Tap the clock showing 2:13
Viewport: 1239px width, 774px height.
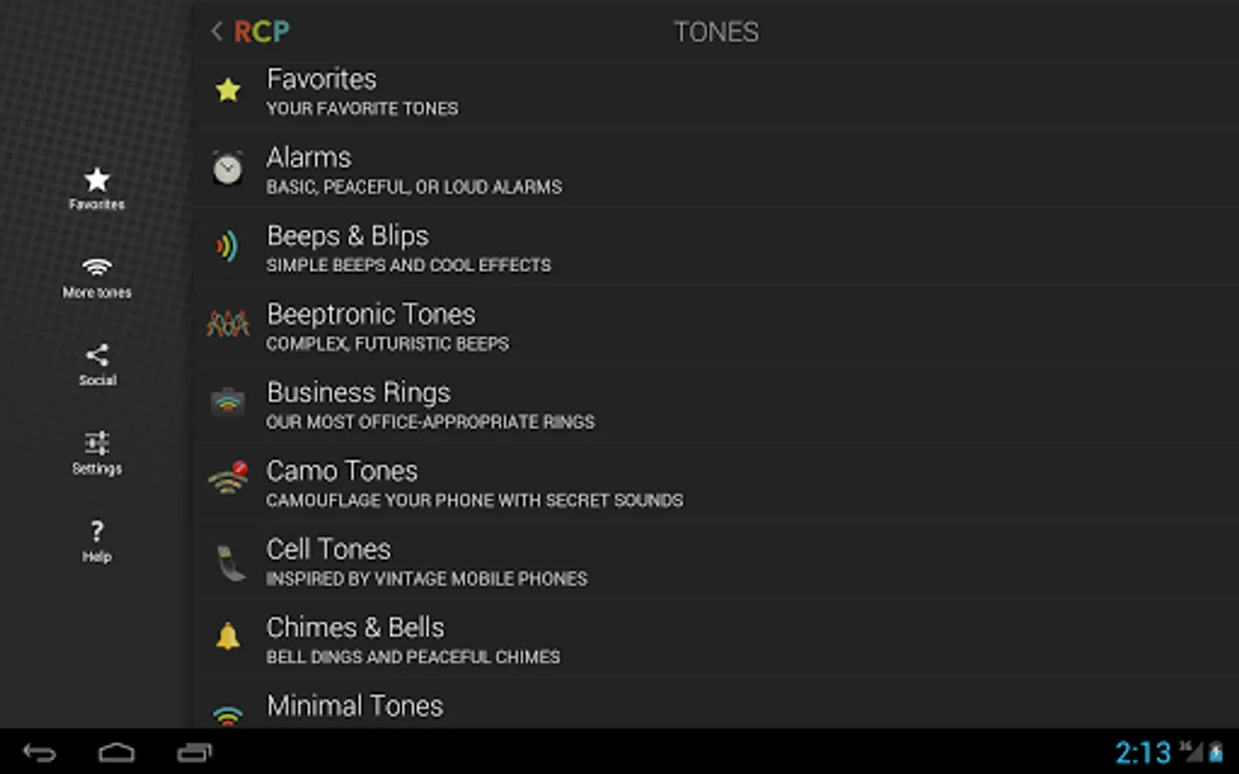(1143, 753)
